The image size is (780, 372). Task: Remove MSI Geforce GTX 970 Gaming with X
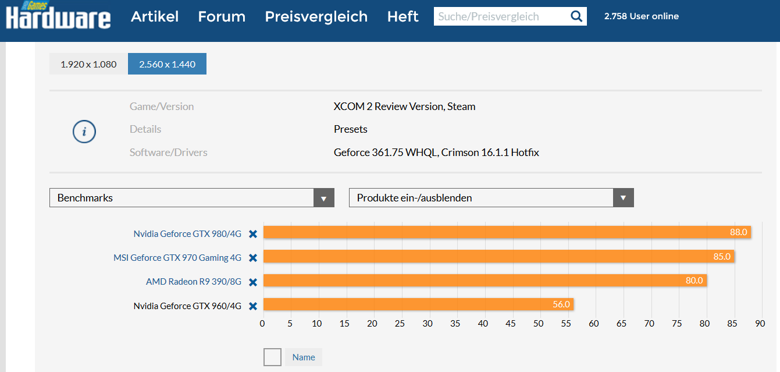[x=253, y=258]
